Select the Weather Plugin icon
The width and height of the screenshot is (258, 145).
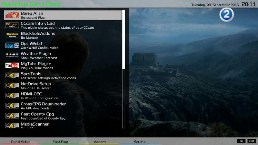(x=12, y=55)
